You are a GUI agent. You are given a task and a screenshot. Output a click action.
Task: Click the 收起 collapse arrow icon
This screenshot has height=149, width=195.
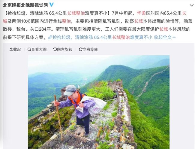tap(11, 50)
